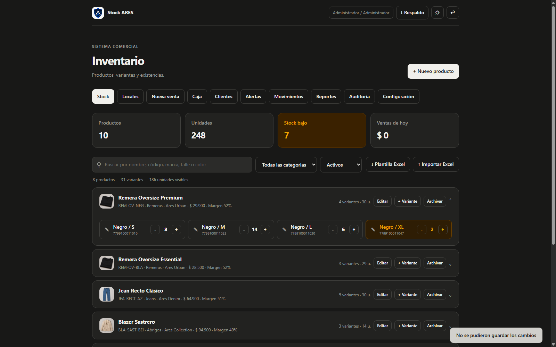Open Jean Recto Clásico thumbnail
The image size is (556, 347).
tap(107, 294)
